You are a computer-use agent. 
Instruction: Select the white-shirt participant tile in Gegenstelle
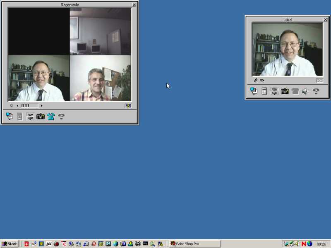click(x=39, y=78)
